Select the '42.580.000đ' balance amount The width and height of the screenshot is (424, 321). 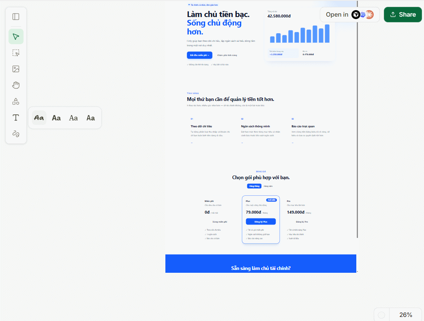(279, 16)
